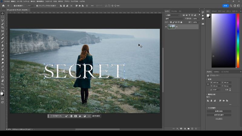Screen dimensions: 242x136
Task: Toggle lock position in Layers panel
Action: click(x=176, y=22)
